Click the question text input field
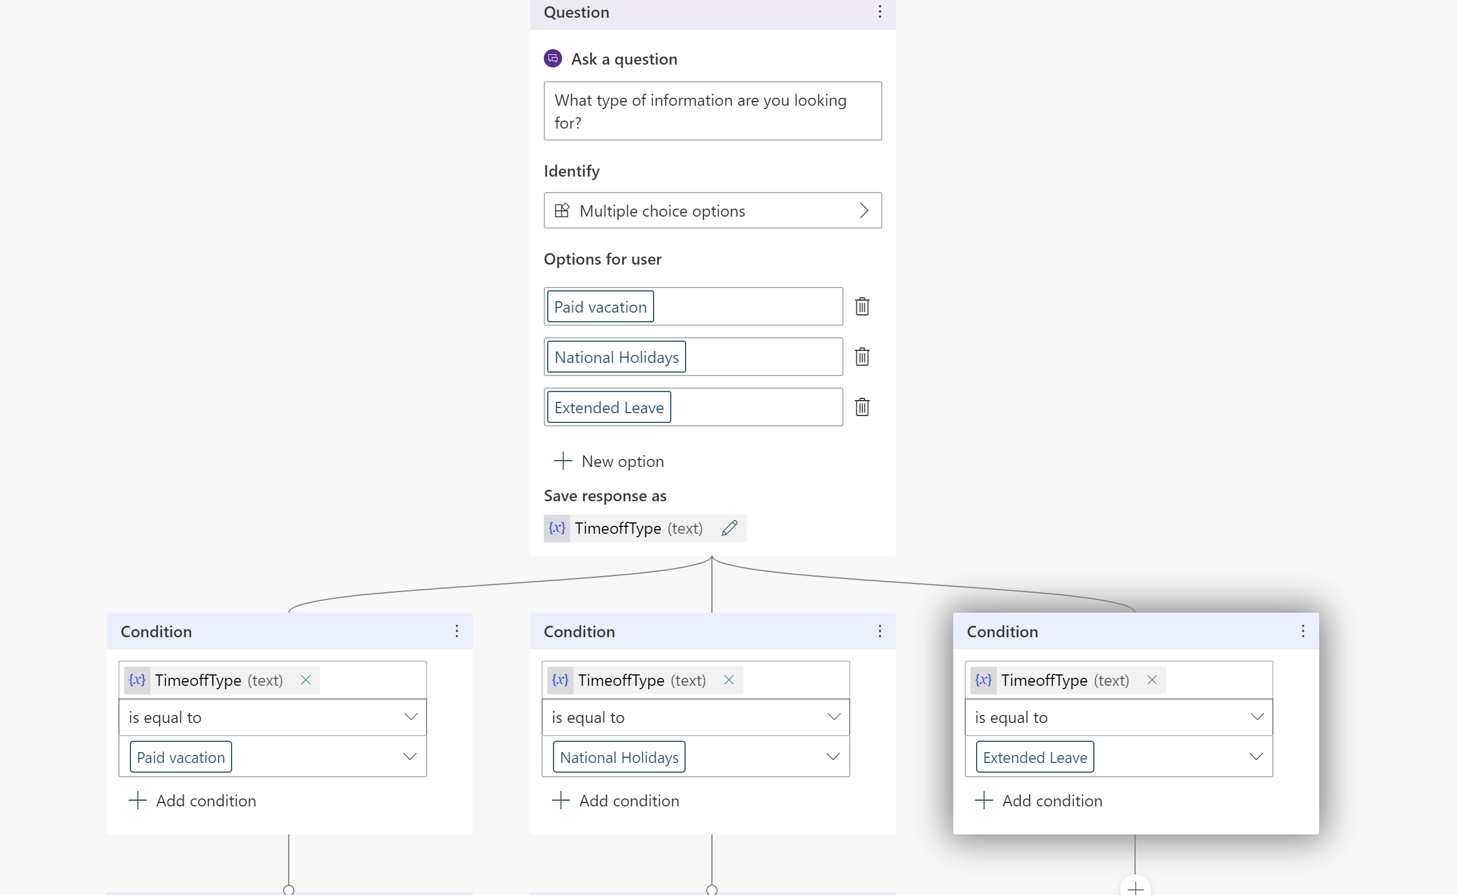Image resolution: width=1457 pixels, height=895 pixels. (713, 110)
